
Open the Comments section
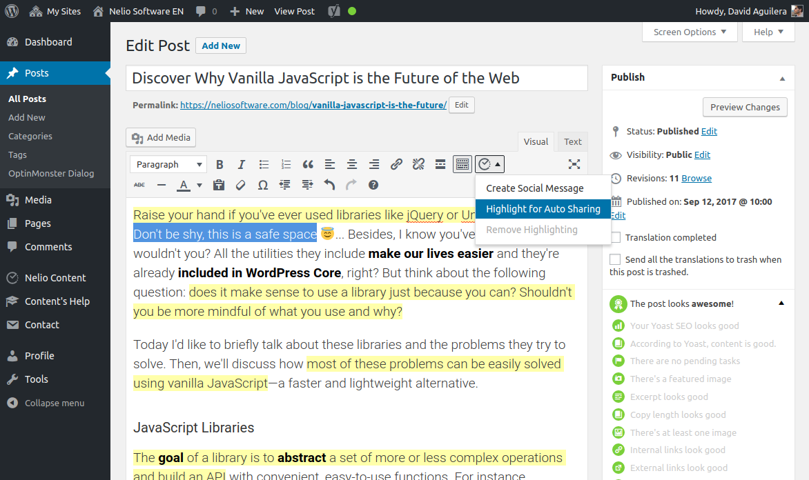55,247
